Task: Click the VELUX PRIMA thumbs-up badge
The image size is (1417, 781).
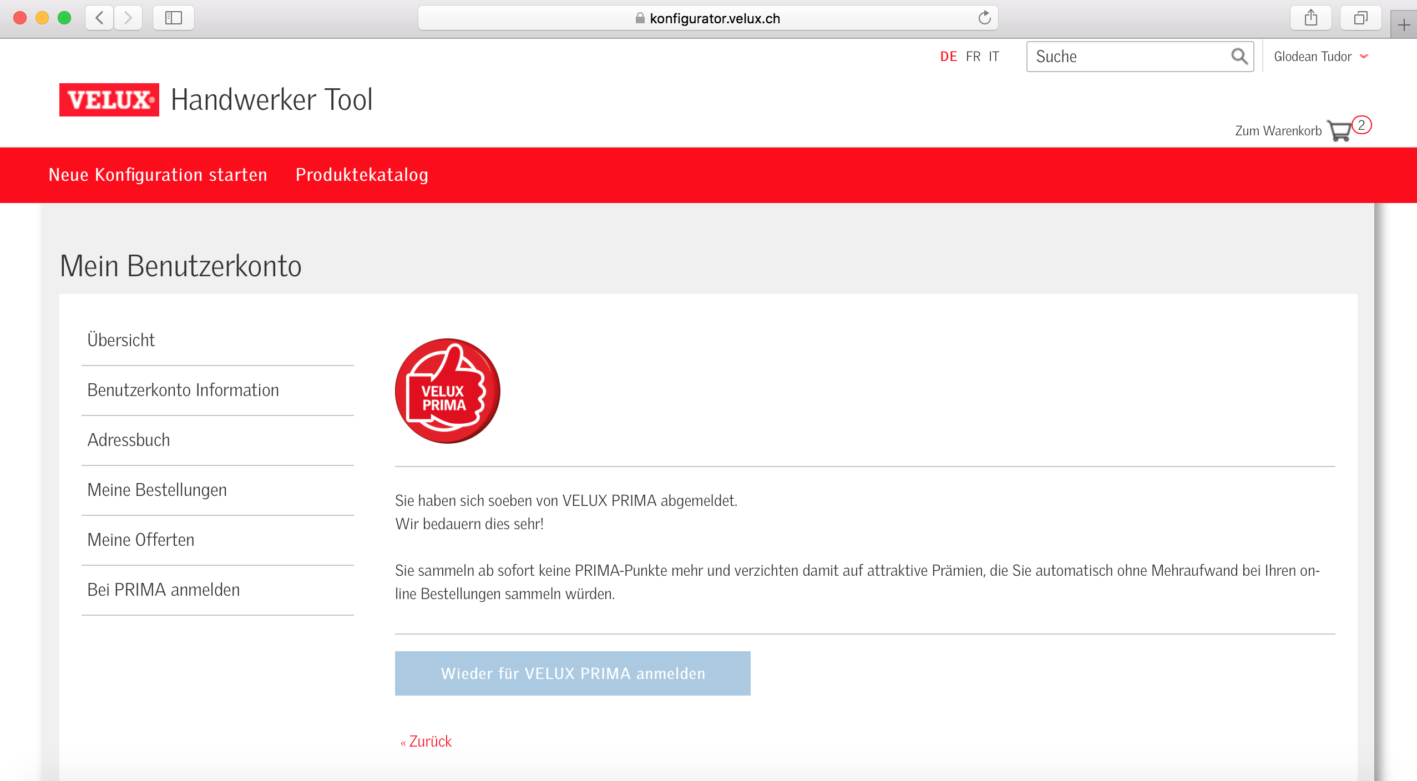Action: click(447, 390)
